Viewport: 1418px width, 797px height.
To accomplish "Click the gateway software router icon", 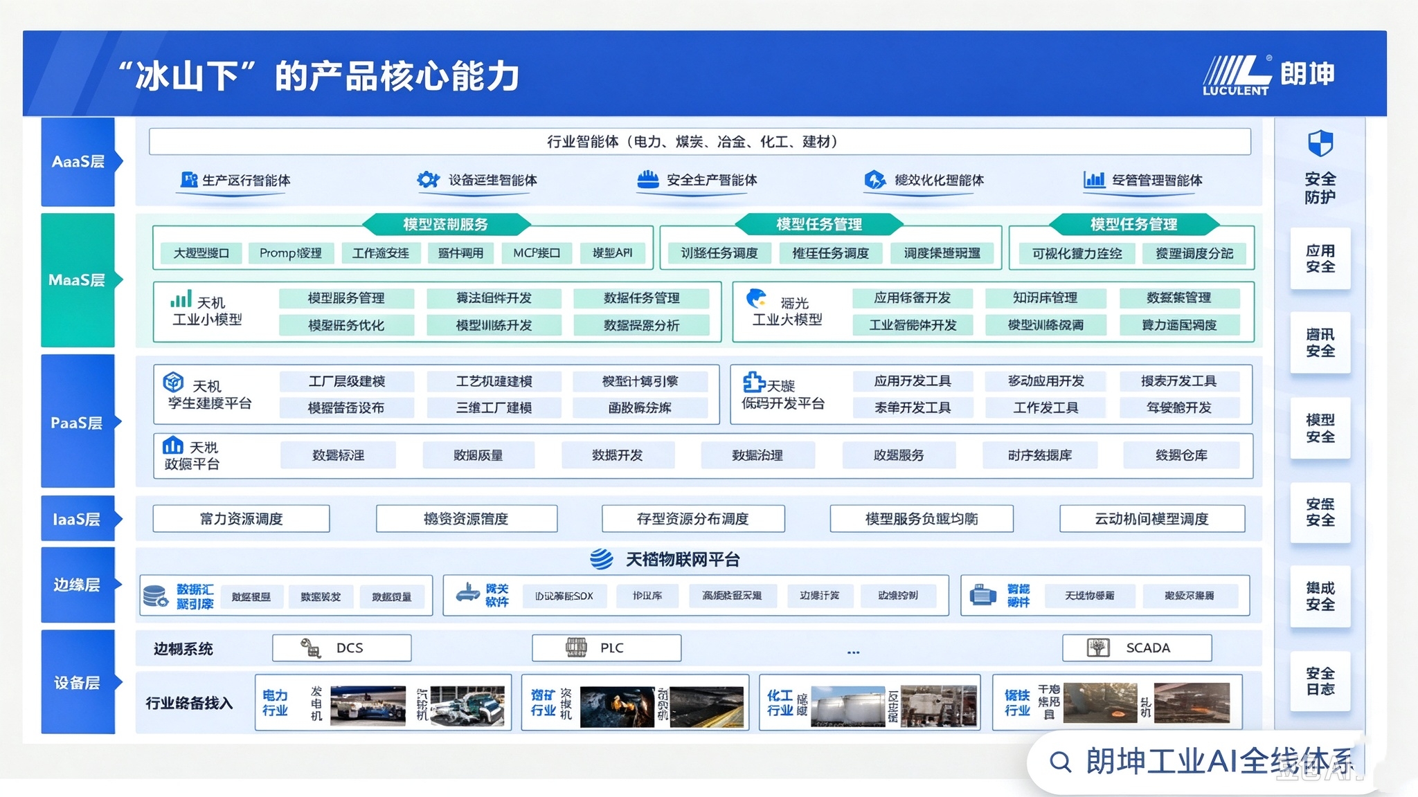I will coord(468,593).
